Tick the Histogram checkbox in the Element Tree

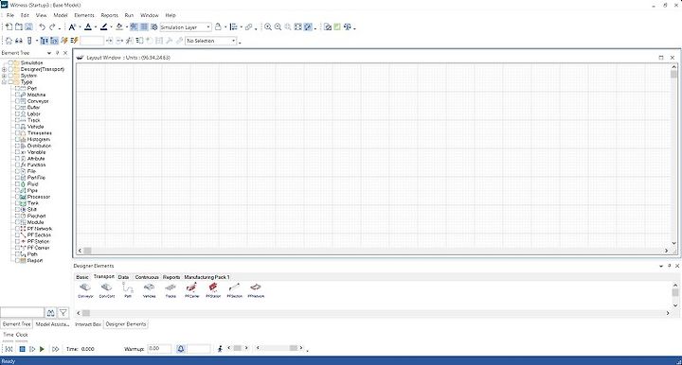tap(17, 139)
